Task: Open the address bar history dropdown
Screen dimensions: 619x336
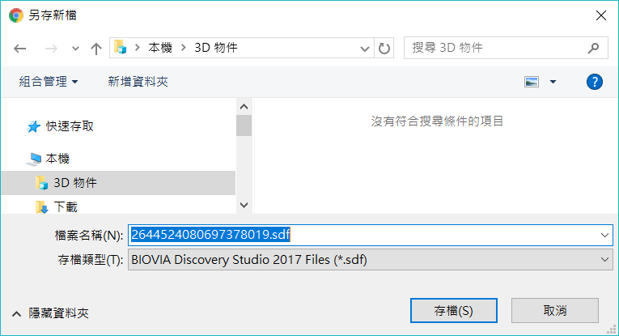Action: point(364,49)
